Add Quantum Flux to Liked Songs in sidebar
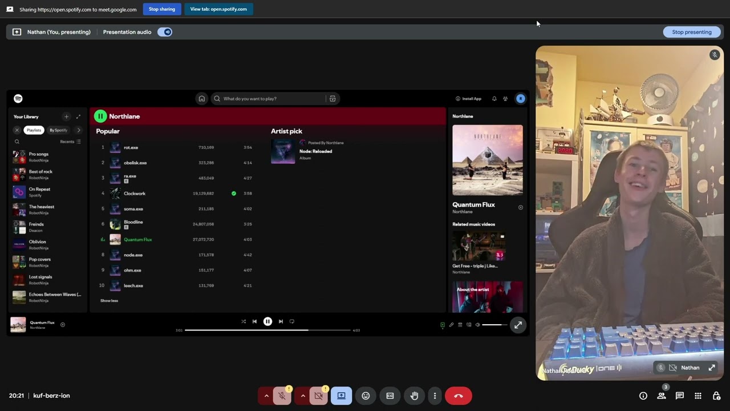The height and width of the screenshot is (411, 730). (520, 207)
